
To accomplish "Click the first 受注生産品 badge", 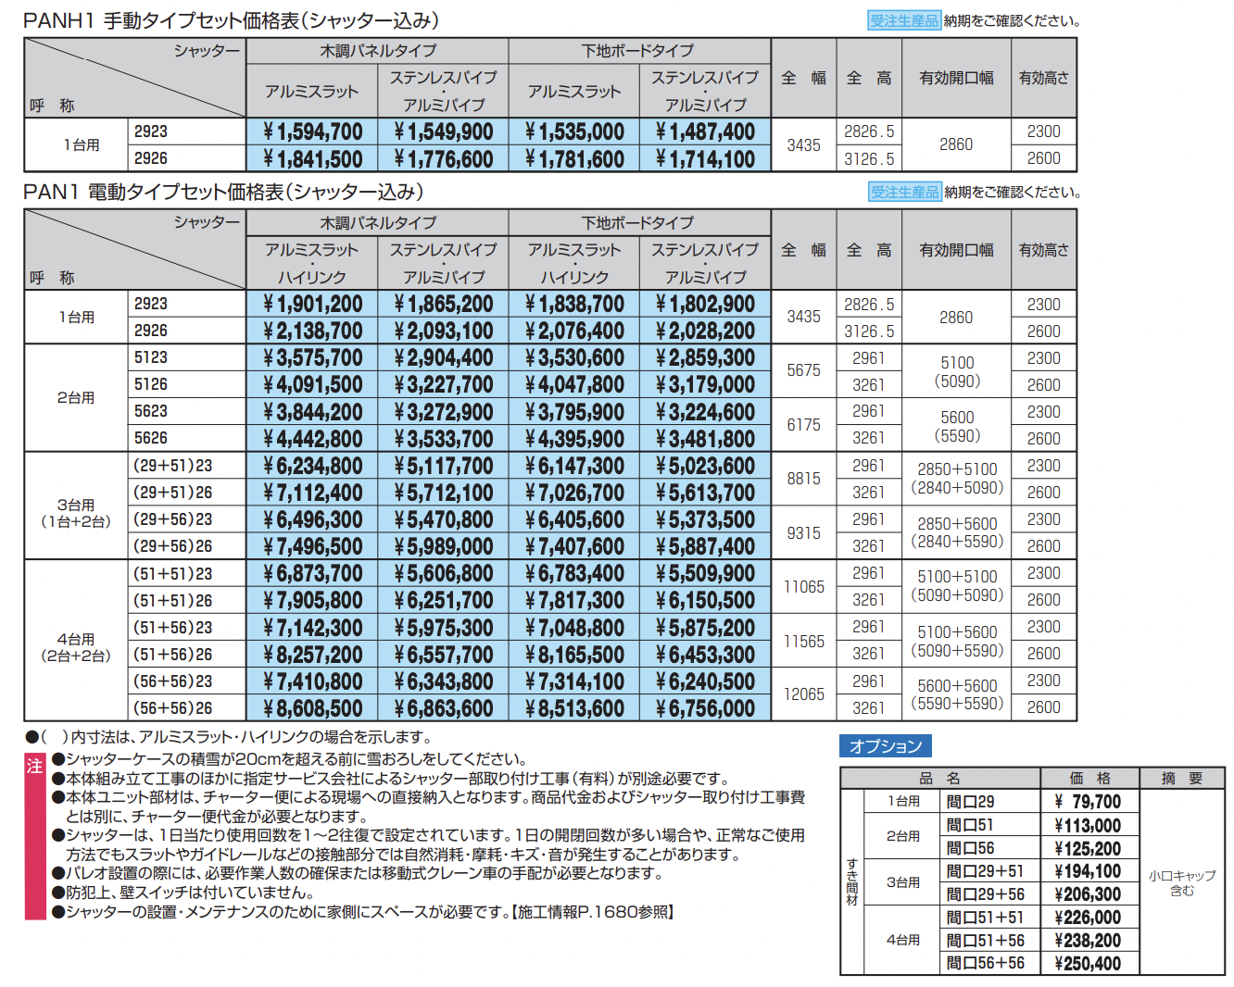I will (904, 20).
